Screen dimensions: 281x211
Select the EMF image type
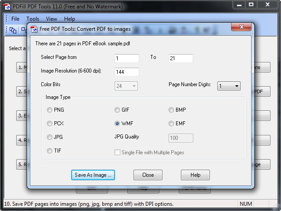[x=172, y=124]
